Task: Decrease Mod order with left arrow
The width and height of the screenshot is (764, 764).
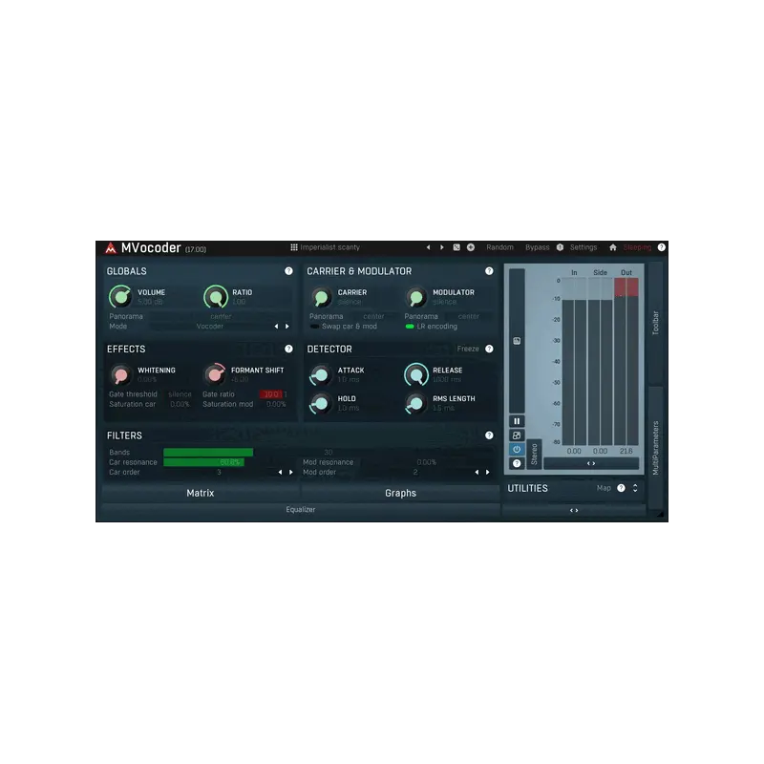Action: click(x=477, y=472)
